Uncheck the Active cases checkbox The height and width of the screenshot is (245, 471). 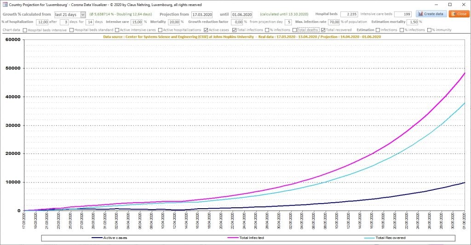click(206, 30)
